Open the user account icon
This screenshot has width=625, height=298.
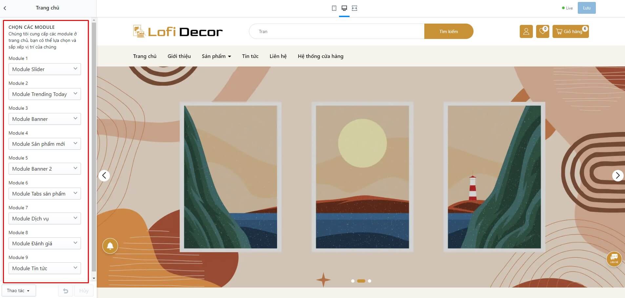coord(526,31)
